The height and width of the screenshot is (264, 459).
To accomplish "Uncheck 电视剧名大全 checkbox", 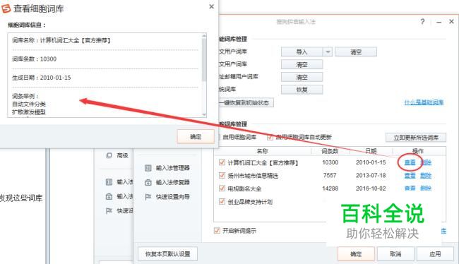I will [x=222, y=188].
